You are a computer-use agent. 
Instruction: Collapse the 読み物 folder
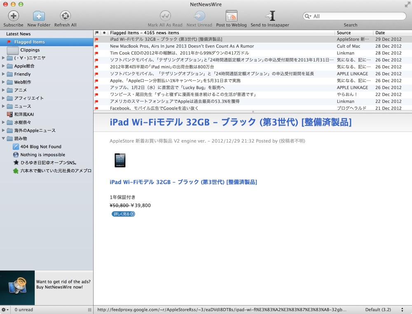3,138
